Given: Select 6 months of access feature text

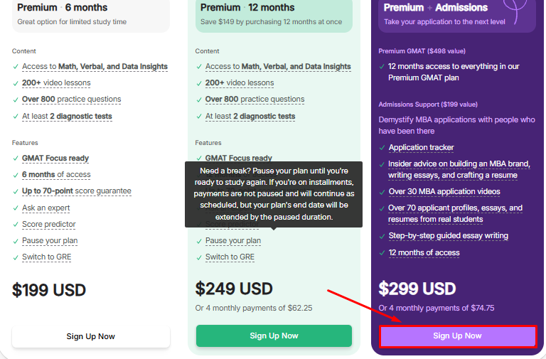Looking at the screenshot, I should pyautogui.click(x=56, y=175).
